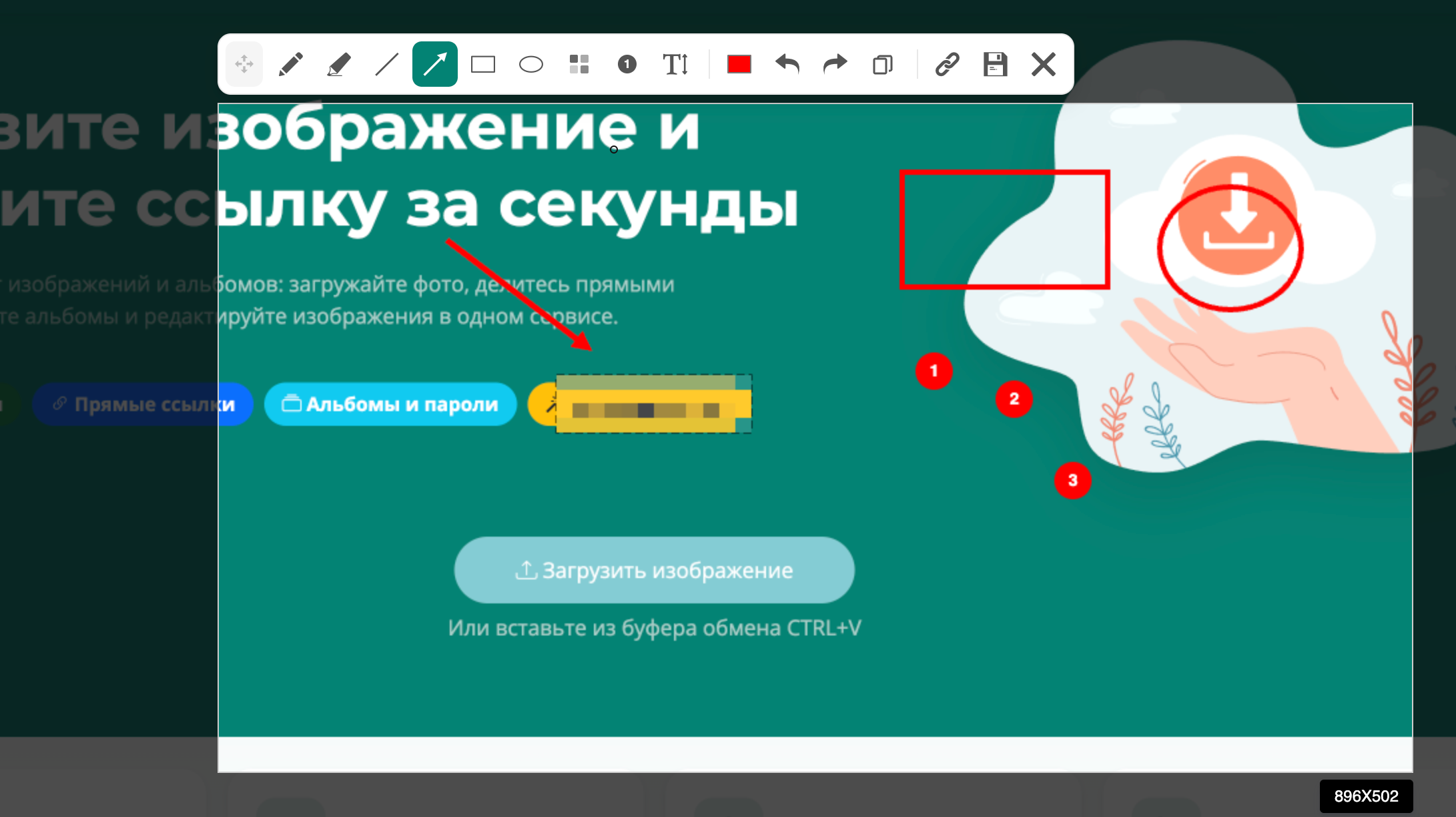
Task: Save screenshot to disk
Action: point(995,65)
